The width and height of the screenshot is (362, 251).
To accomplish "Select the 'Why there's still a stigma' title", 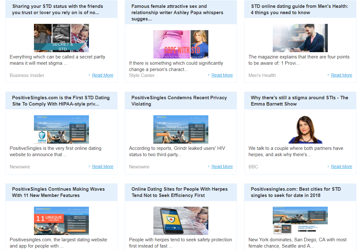I will click(299, 101).
